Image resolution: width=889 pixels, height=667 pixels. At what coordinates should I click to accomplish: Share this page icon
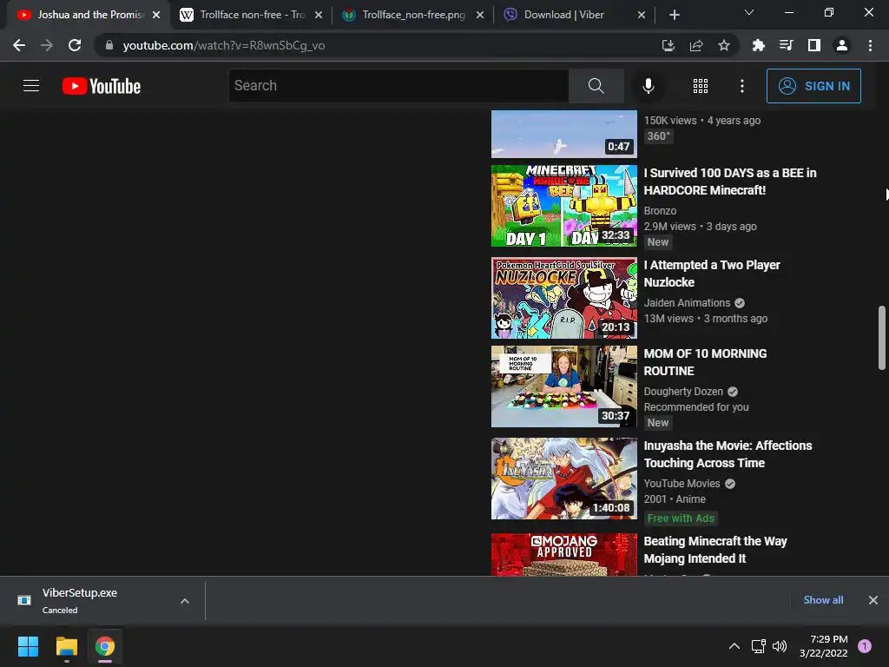pyautogui.click(x=696, y=45)
